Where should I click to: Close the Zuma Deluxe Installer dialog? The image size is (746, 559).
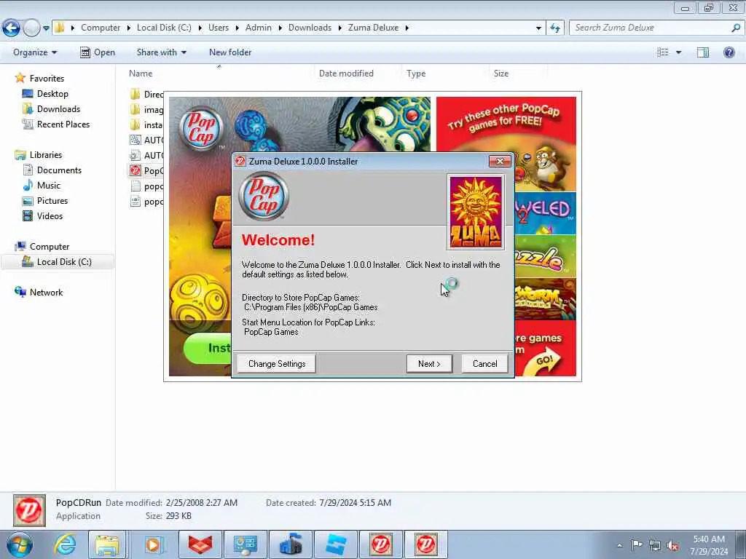click(x=500, y=161)
